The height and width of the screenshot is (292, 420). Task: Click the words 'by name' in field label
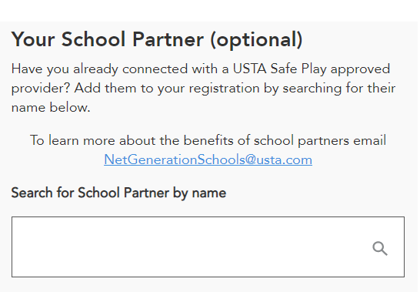click(199, 193)
